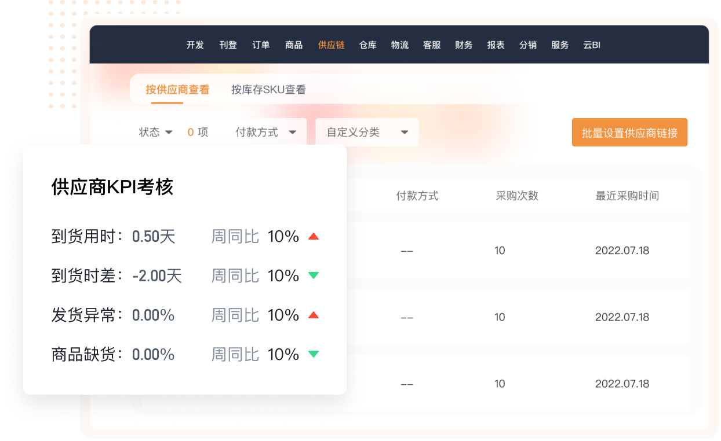The height and width of the screenshot is (441, 721).
Task: Click green down arrow beside 商品缺货
Action: click(x=314, y=354)
